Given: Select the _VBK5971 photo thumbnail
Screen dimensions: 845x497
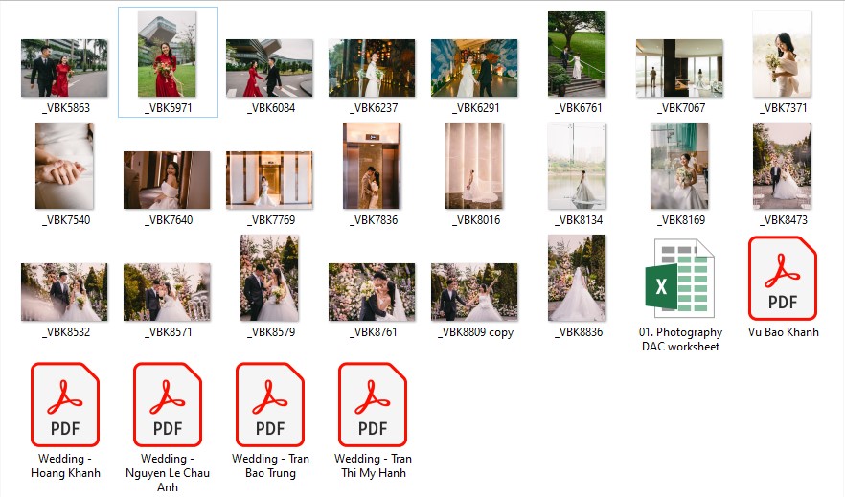Looking at the screenshot, I should click(x=168, y=54).
